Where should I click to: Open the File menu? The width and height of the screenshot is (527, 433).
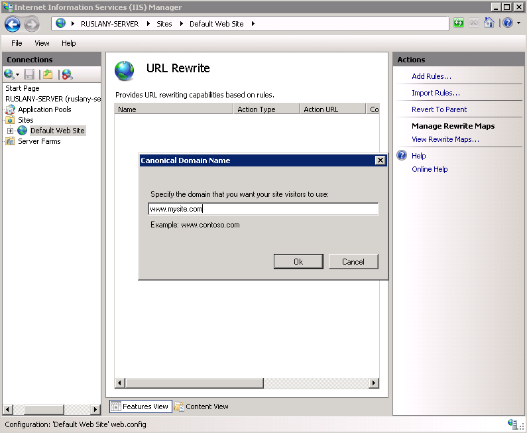click(x=17, y=43)
